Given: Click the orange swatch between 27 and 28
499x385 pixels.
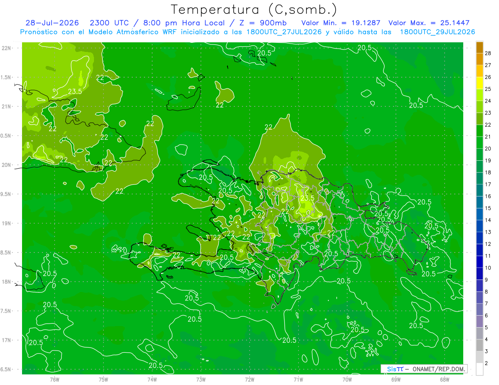Looking at the screenshot, I should click(x=479, y=59).
